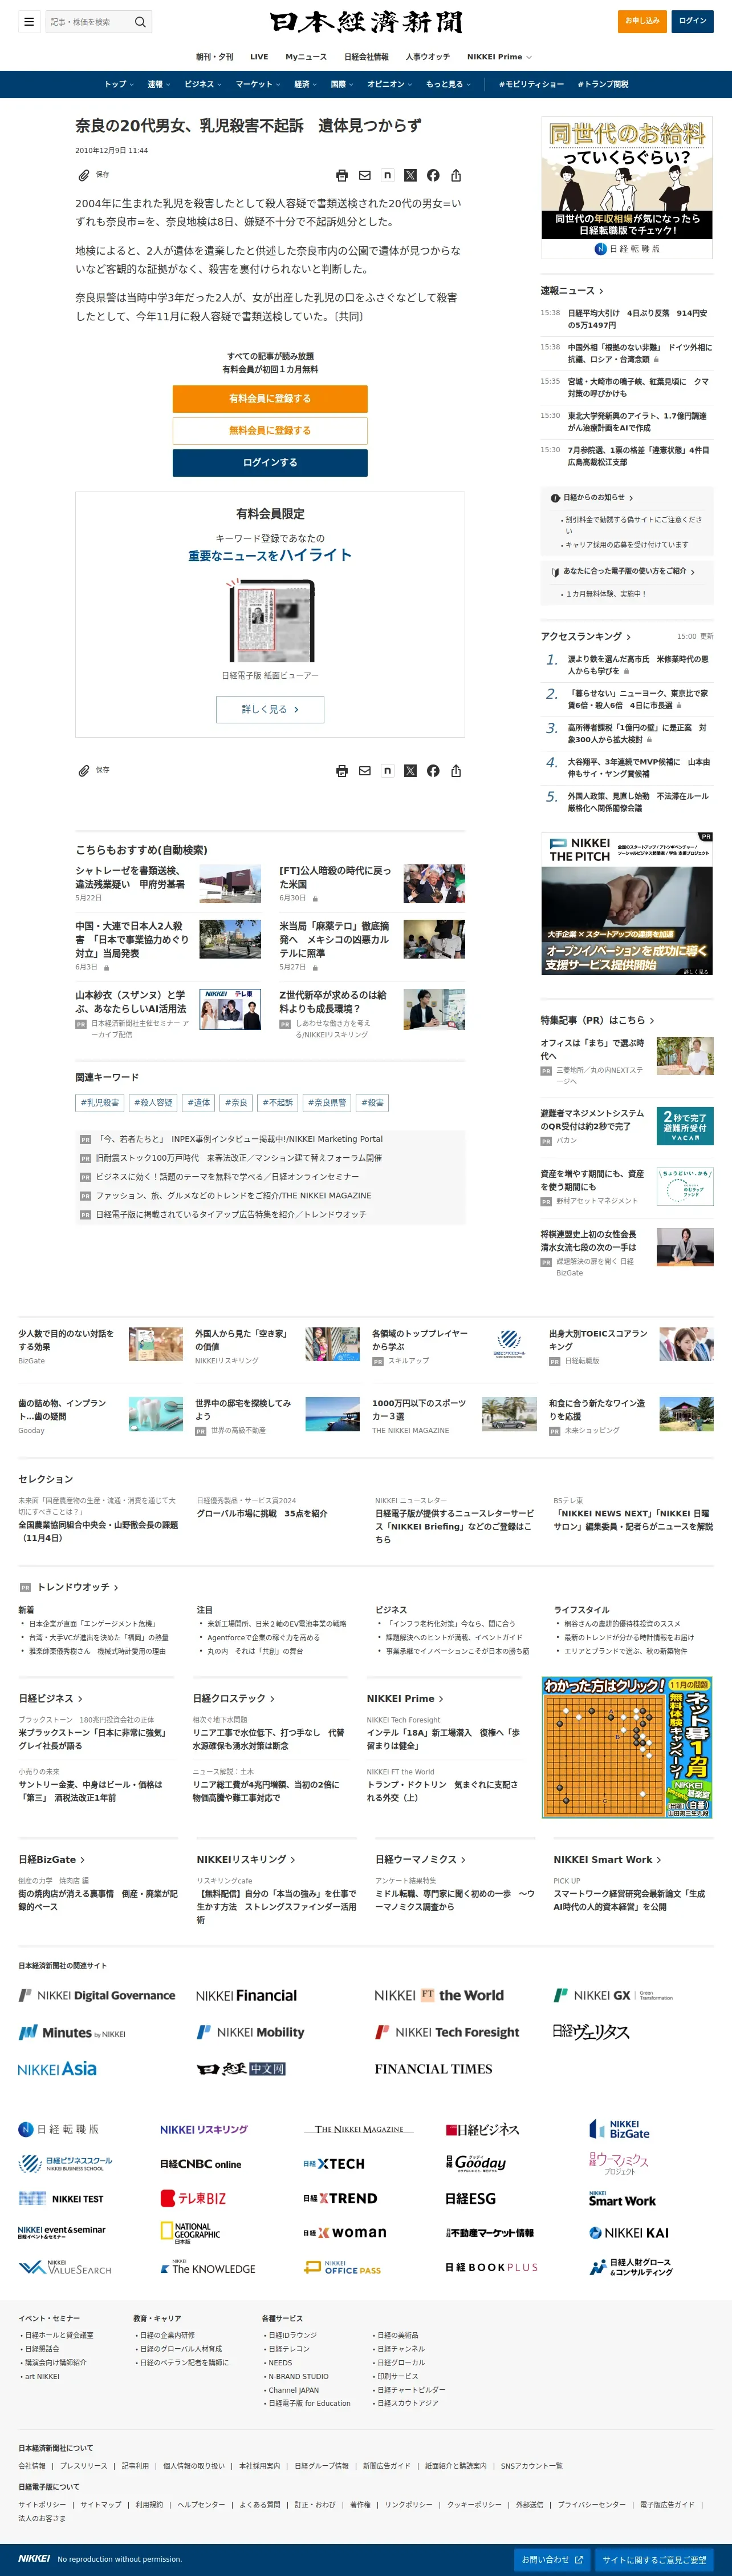Click the お問い合わせ button in the footer
Screen dimensions: 732x2576
point(551,2559)
